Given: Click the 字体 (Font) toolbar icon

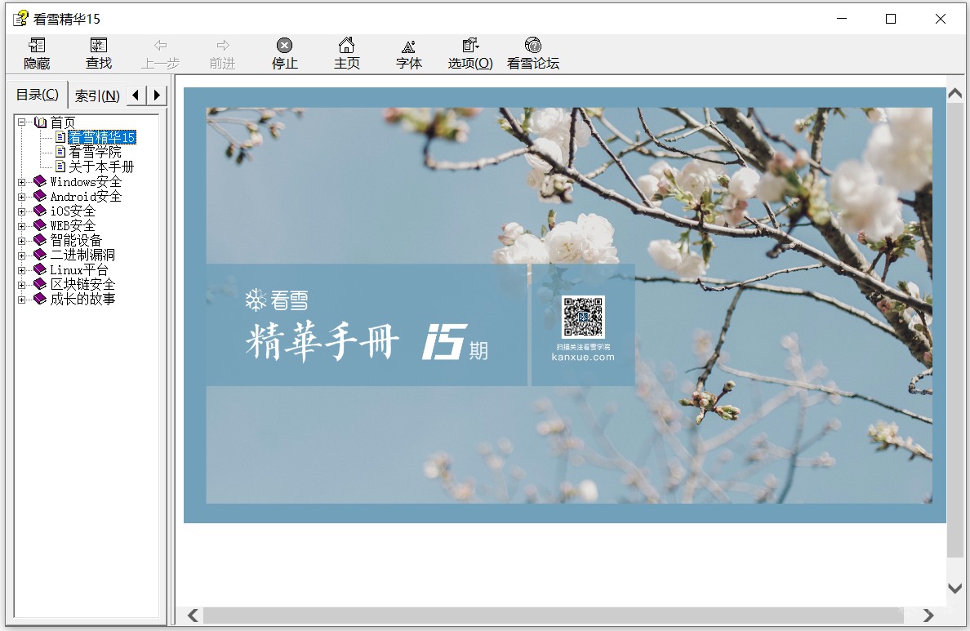Looking at the screenshot, I should 408,47.
